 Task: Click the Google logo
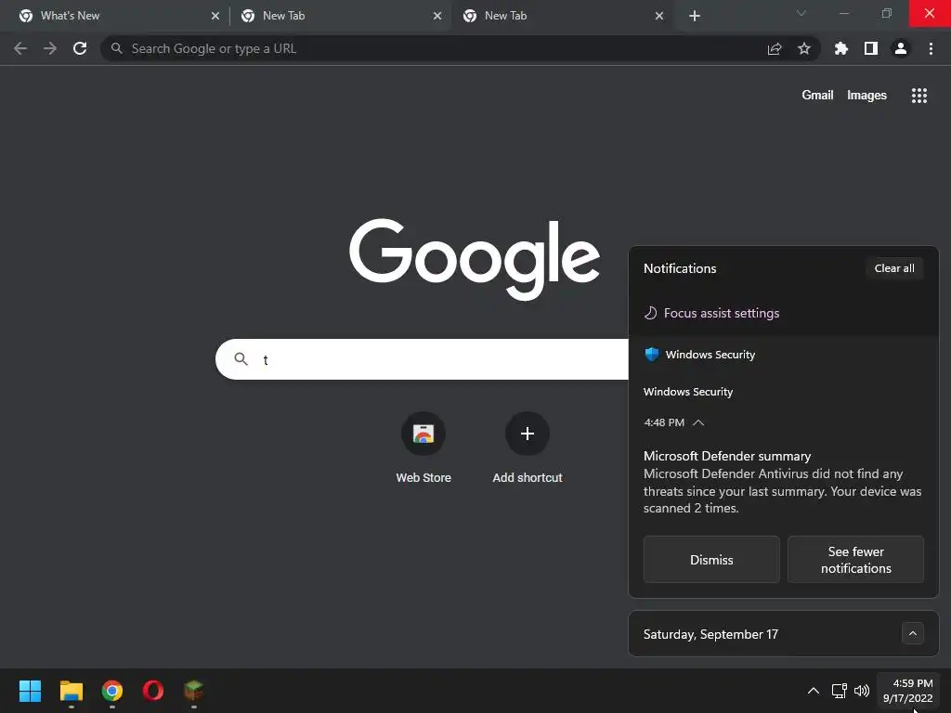(475, 260)
